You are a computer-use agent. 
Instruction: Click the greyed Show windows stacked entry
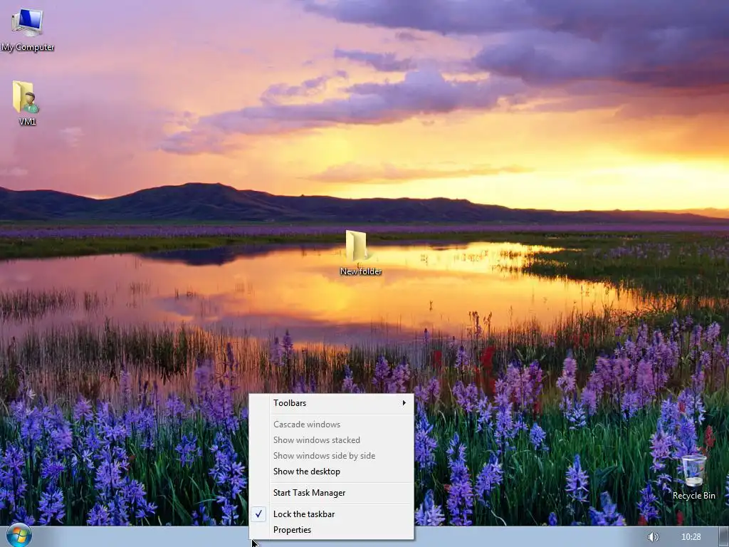(x=332, y=440)
